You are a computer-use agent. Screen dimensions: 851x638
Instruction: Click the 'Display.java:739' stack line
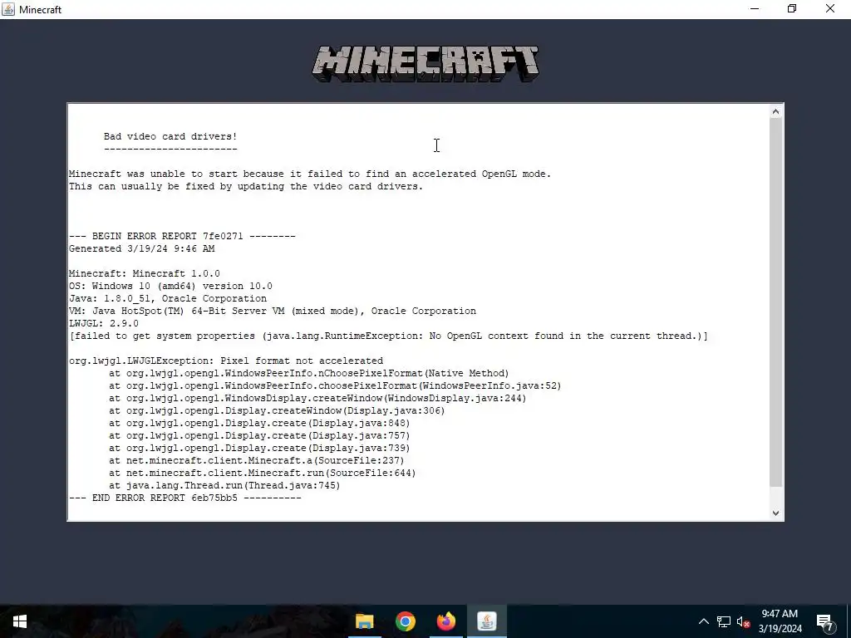coord(259,448)
